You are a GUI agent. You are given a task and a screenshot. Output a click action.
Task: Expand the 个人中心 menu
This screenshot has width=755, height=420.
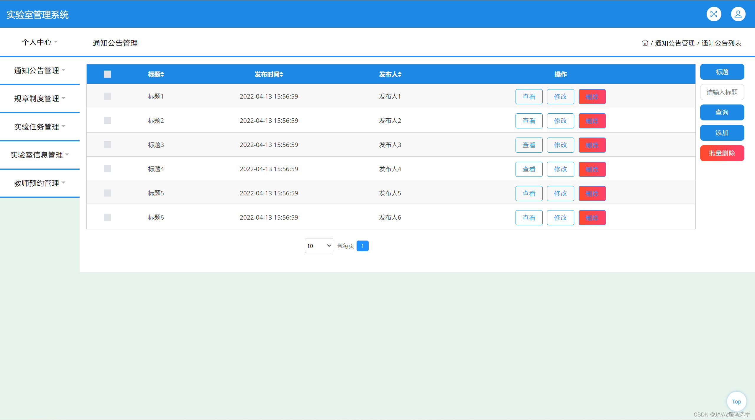click(x=40, y=42)
